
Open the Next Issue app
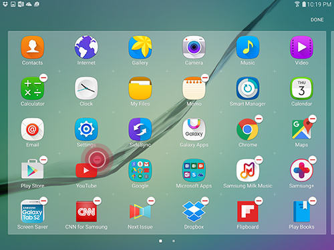click(x=140, y=211)
